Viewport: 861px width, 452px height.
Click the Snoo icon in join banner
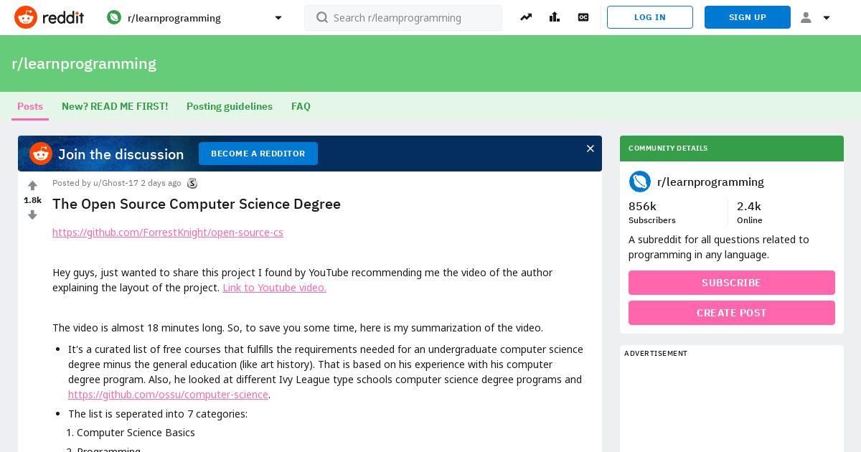tap(41, 154)
